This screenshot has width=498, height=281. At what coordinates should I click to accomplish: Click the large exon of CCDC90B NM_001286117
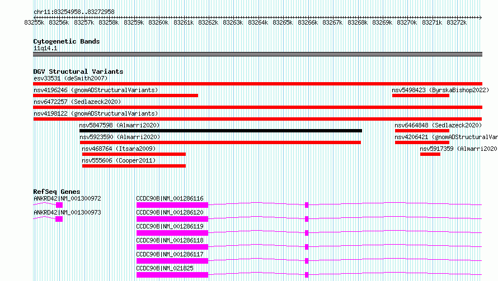click(x=172, y=261)
